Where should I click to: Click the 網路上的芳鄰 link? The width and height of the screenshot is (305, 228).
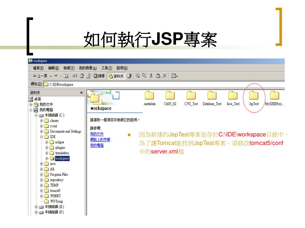100,140
